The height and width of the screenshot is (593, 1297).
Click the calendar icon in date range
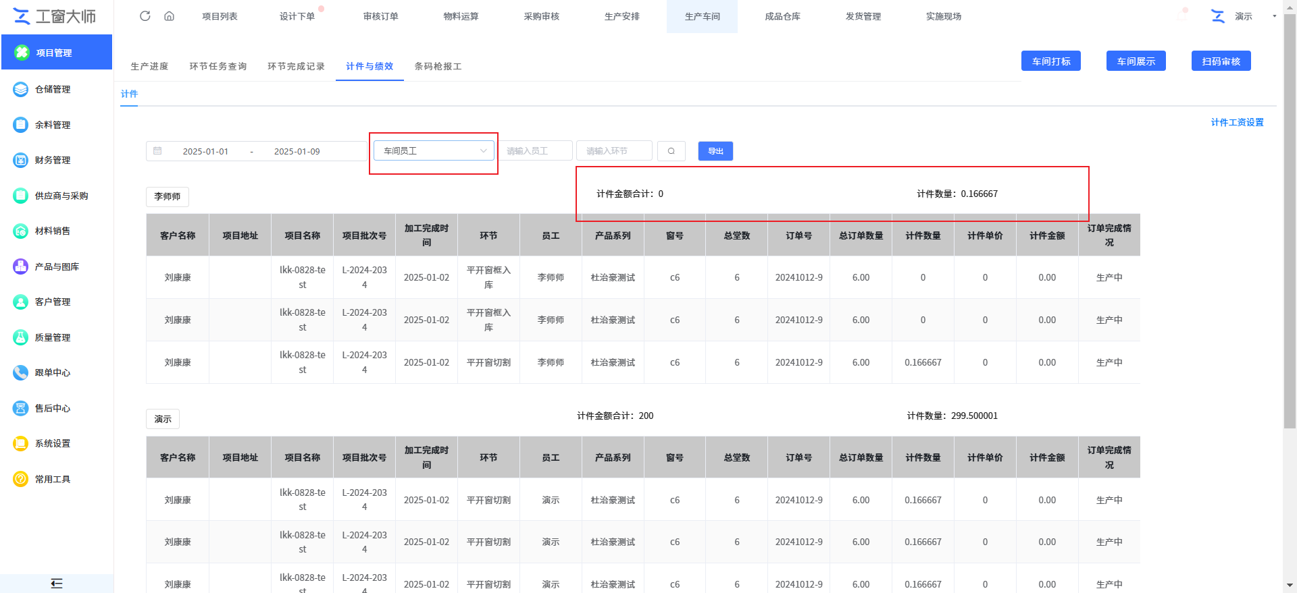[x=157, y=151]
